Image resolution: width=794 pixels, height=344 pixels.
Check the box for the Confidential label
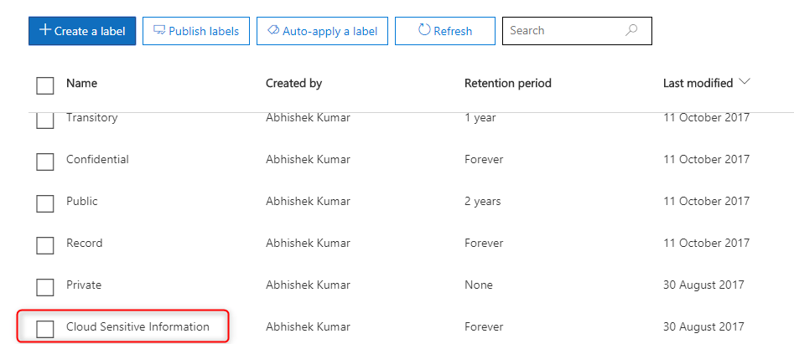(45, 162)
